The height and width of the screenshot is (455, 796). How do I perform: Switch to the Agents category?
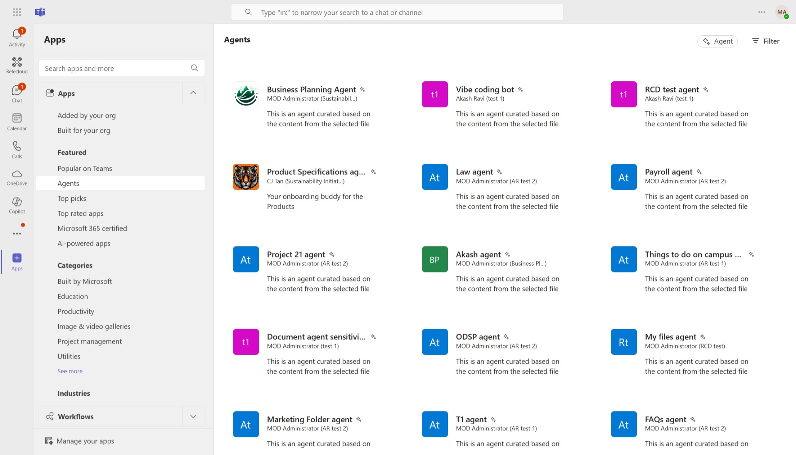(68, 183)
